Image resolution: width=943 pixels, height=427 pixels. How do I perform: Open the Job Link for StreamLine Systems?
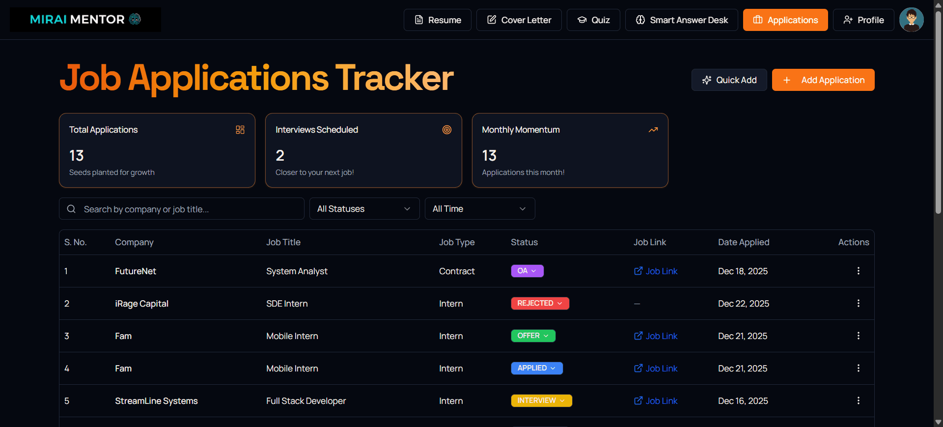tap(656, 401)
